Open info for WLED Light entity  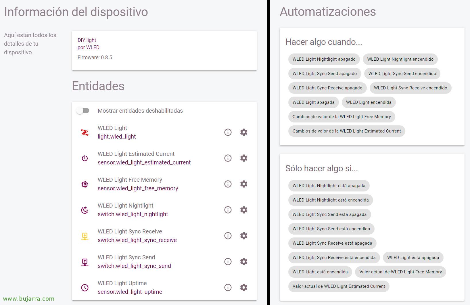[x=228, y=132]
